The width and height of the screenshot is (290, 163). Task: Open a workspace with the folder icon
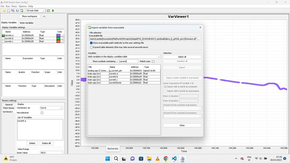pyautogui.click(x=4, y=10)
